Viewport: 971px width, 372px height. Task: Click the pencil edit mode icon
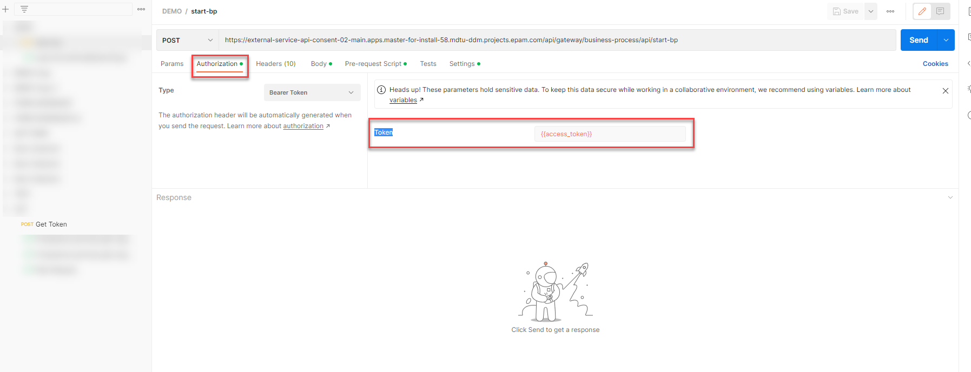[x=922, y=11]
